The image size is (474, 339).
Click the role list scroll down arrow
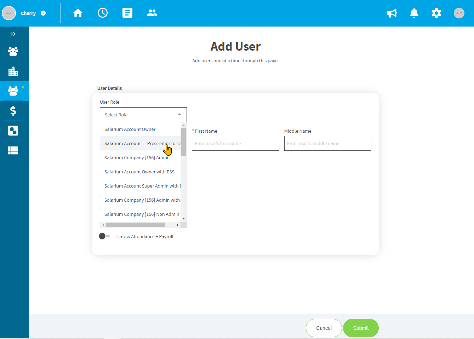pos(183,219)
